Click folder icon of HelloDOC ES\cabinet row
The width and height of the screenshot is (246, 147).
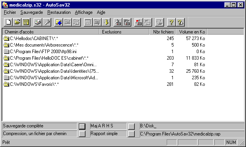6,58
